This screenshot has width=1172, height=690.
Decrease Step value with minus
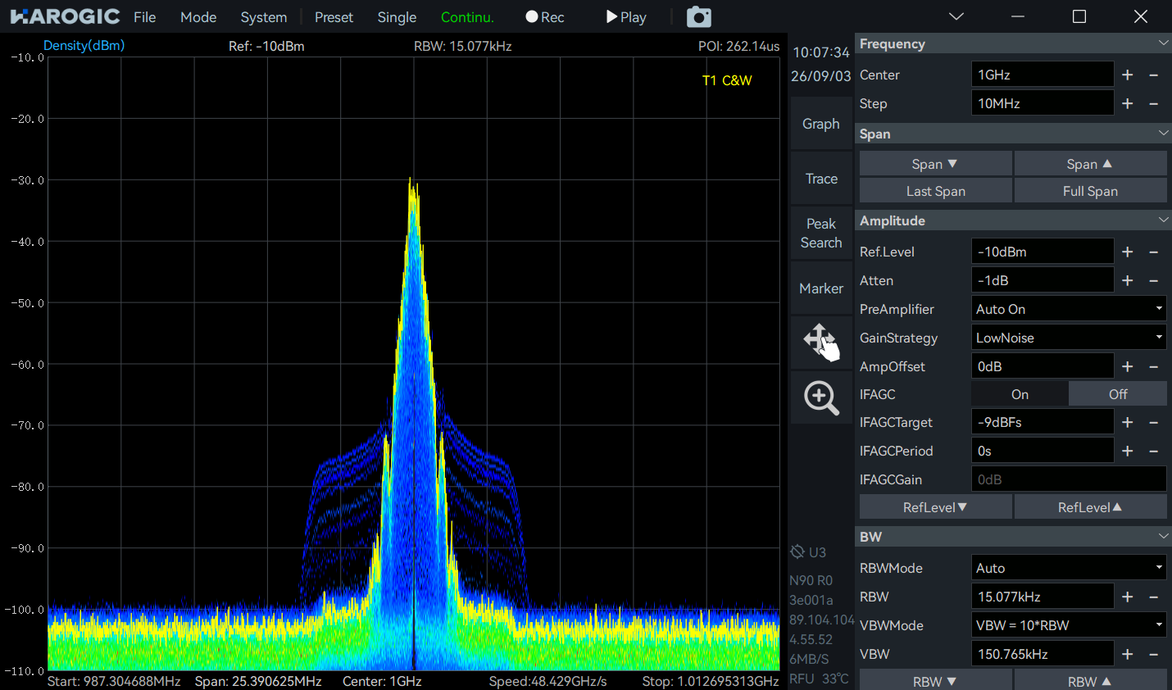pos(1153,103)
